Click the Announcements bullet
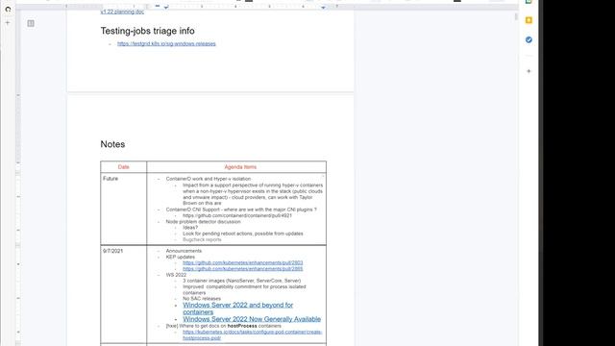Screen dimensions: 615x346 tap(184, 251)
